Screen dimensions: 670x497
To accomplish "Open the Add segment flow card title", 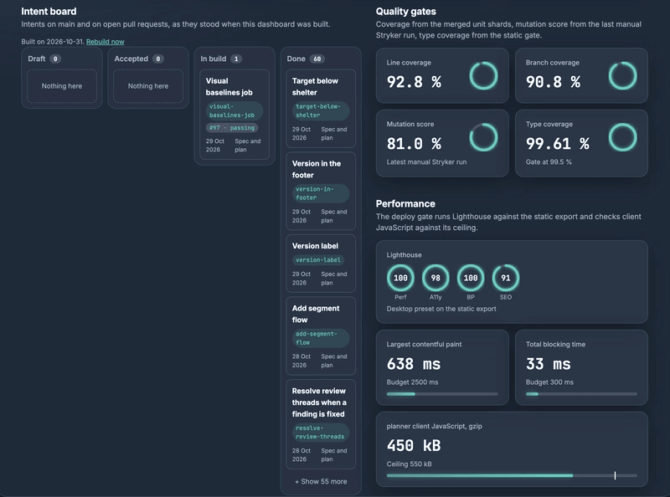I will [316, 315].
